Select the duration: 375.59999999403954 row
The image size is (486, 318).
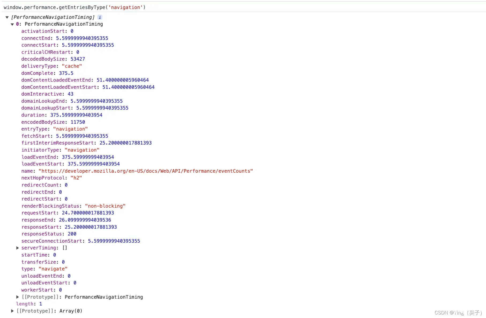pyautogui.click(x=62, y=115)
